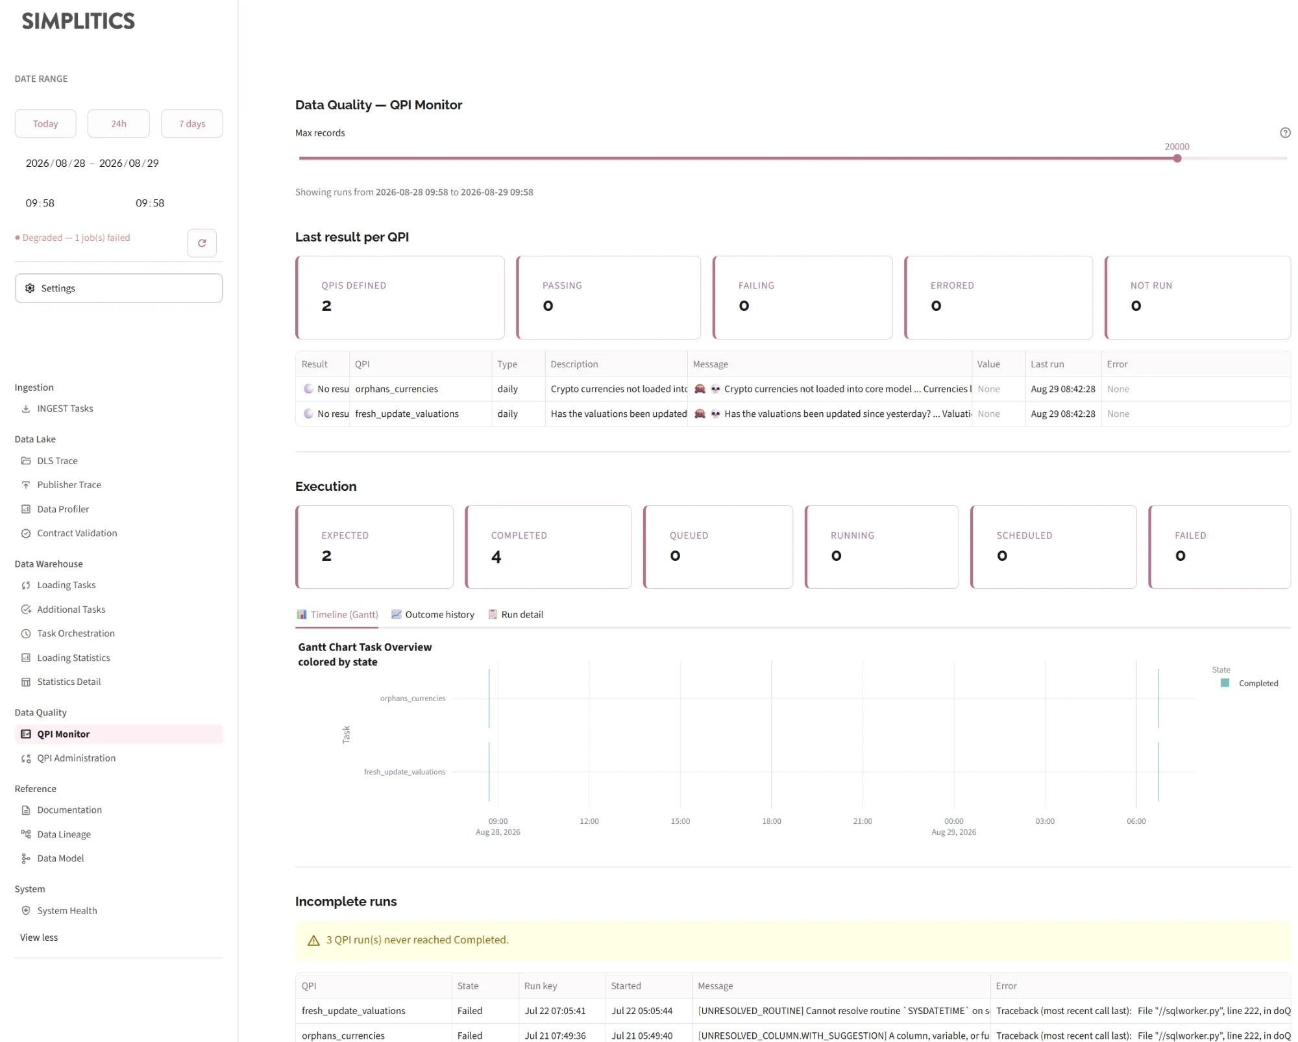Go to Publisher Trace
The height and width of the screenshot is (1042, 1298).
69,485
